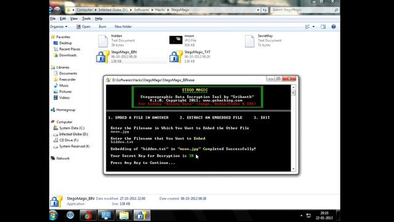Image resolution: width=394 pixels, height=222 pixels.
Task: Open the Windows Start button
Action: pyautogui.click(x=54, y=215)
